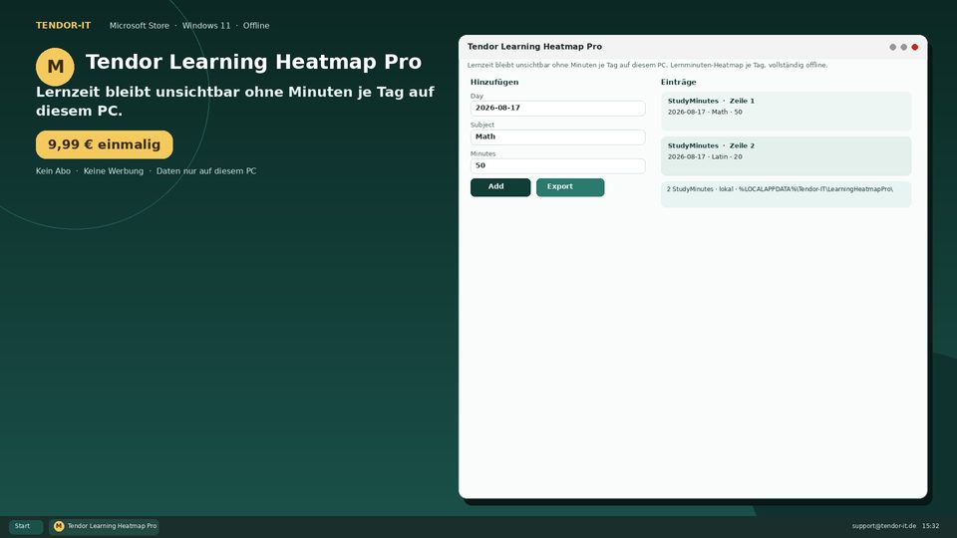Click the first gray window control dot
Screen dimensions: 957x538
(893, 47)
